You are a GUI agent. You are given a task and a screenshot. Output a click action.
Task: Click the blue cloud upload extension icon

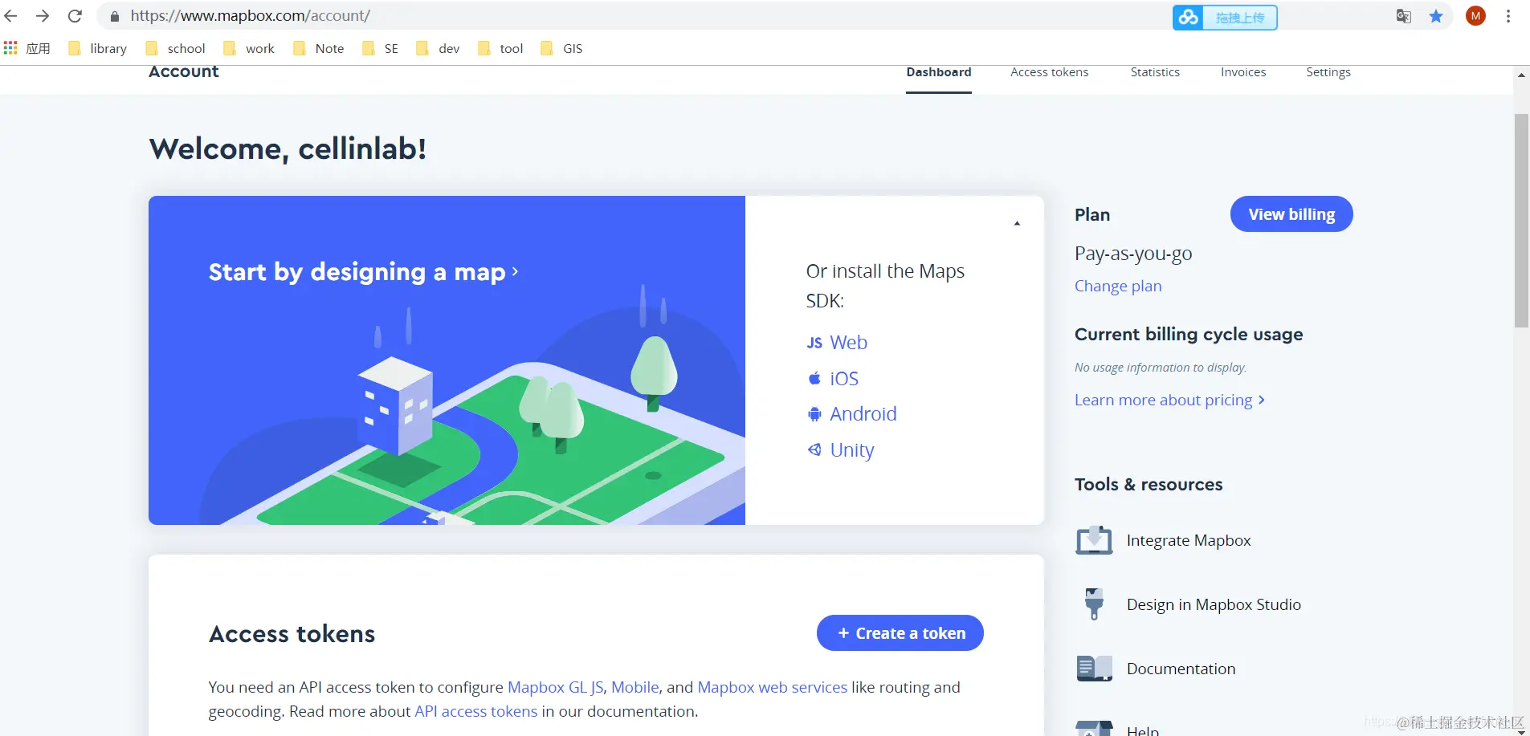(x=1188, y=17)
